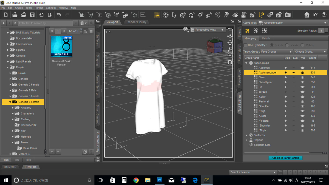Select the Z Axis symmetry radio button
The image size is (329, 185).
coord(302,45)
